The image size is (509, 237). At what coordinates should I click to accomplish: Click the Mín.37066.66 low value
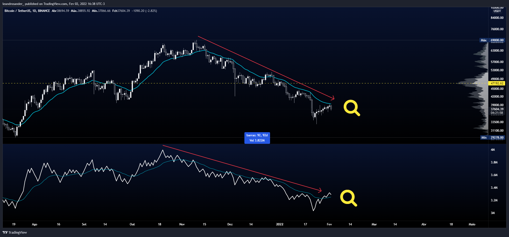101,11
